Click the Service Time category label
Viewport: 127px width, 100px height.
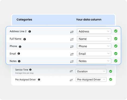[22, 70]
